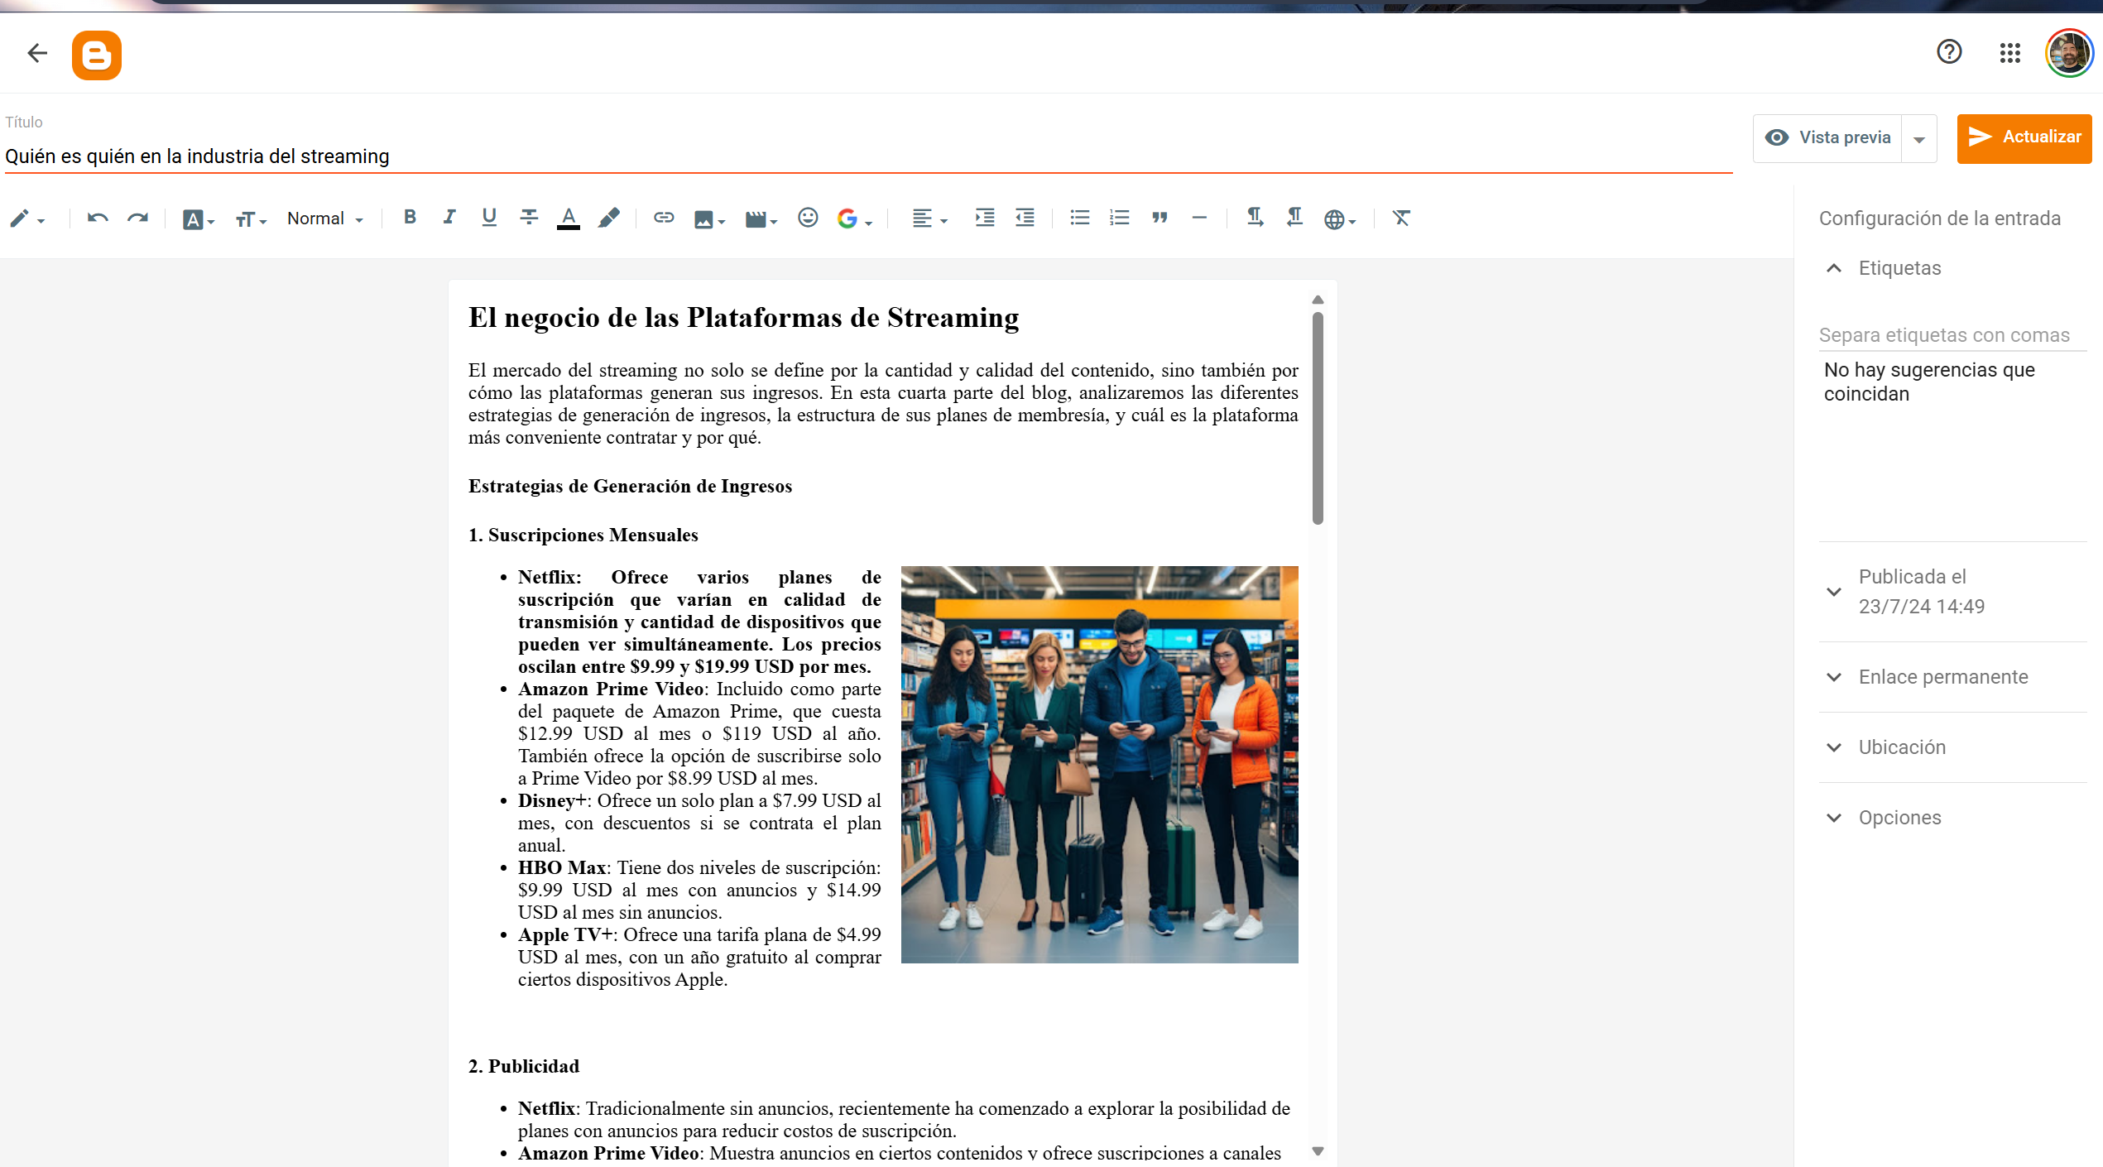Toggle the numbered list

(1119, 218)
